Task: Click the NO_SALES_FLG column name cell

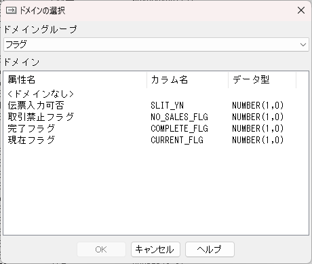Action: (179, 117)
